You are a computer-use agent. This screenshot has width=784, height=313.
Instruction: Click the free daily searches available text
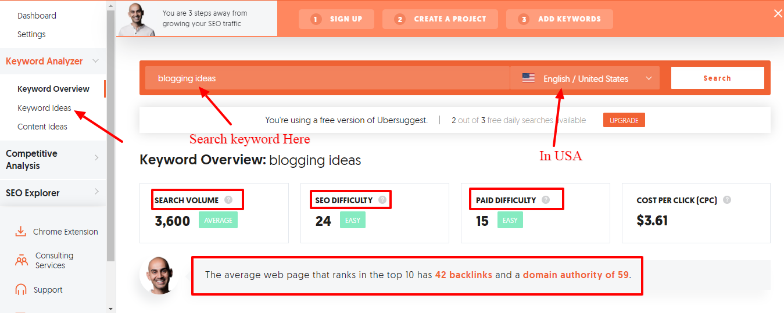click(x=519, y=120)
